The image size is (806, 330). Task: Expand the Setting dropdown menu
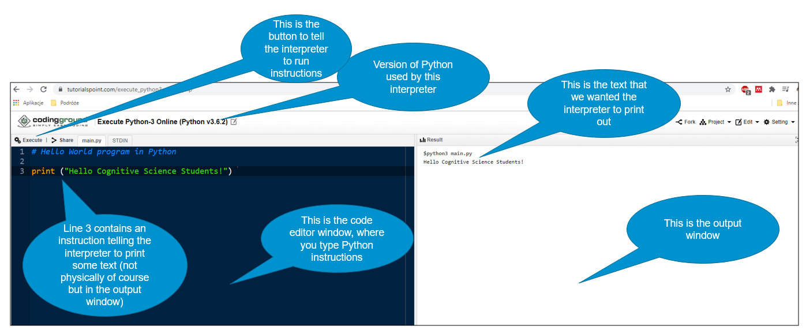[779, 122]
